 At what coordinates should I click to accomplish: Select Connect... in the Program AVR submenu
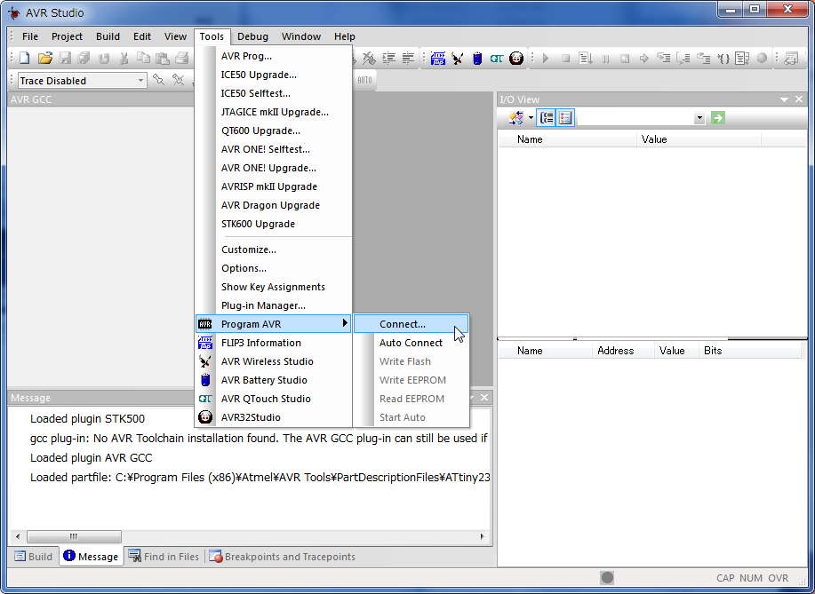click(411, 324)
